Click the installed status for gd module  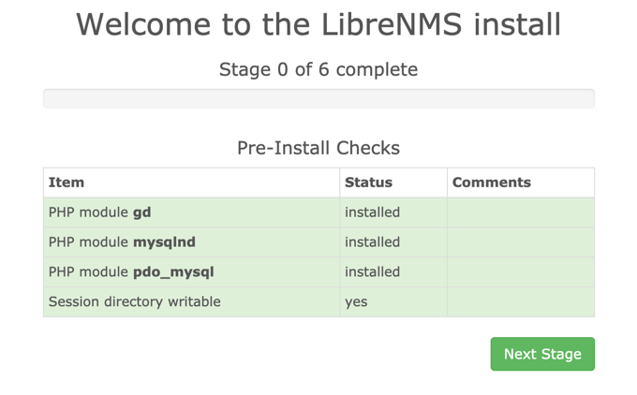(x=372, y=212)
